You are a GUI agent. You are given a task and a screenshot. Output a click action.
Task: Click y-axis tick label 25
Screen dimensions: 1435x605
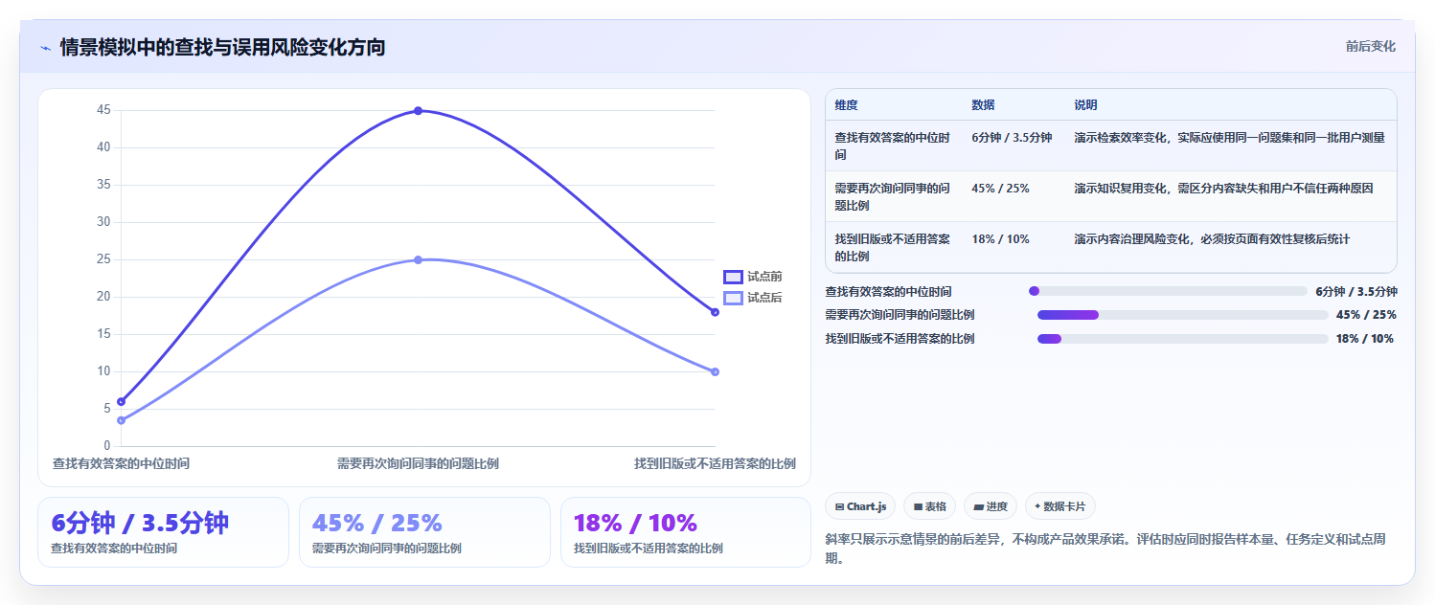point(103,259)
